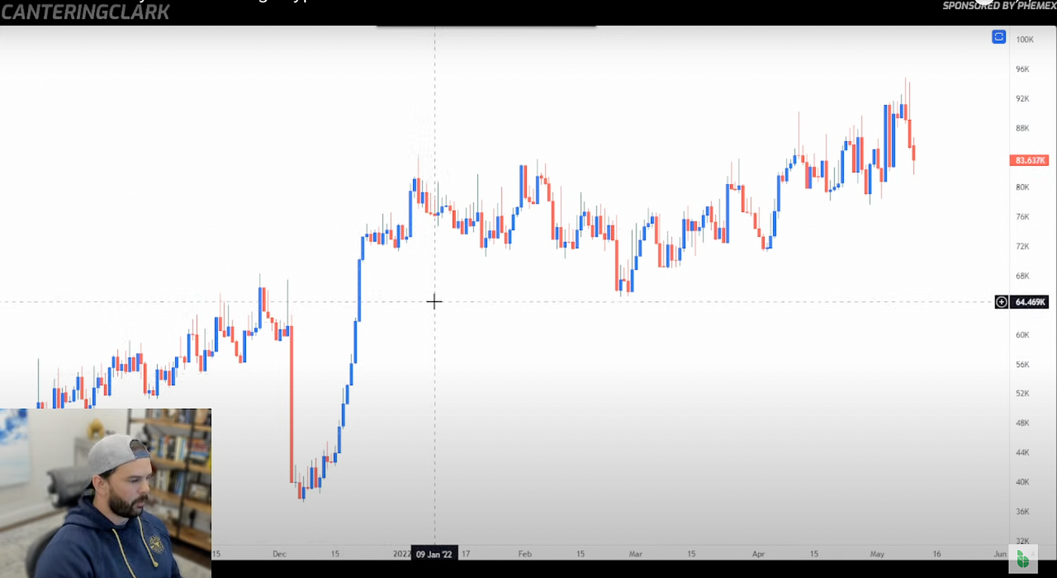Click the blue fit-chart icon beside 100K
This screenshot has width=1057, height=578.
(999, 37)
